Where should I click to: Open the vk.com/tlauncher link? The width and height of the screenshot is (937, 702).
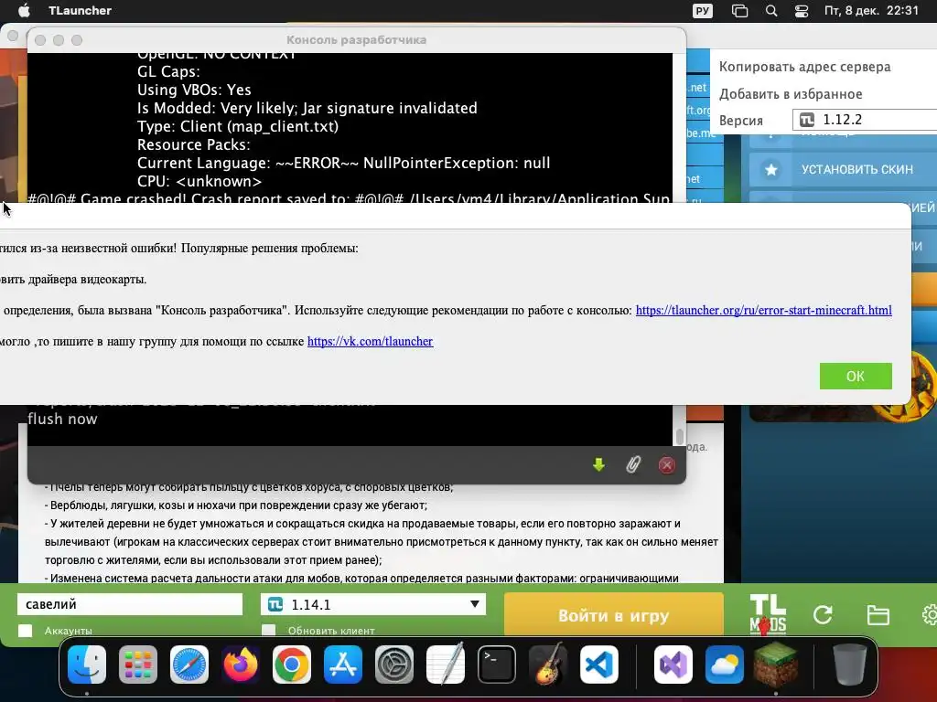(370, 342)
